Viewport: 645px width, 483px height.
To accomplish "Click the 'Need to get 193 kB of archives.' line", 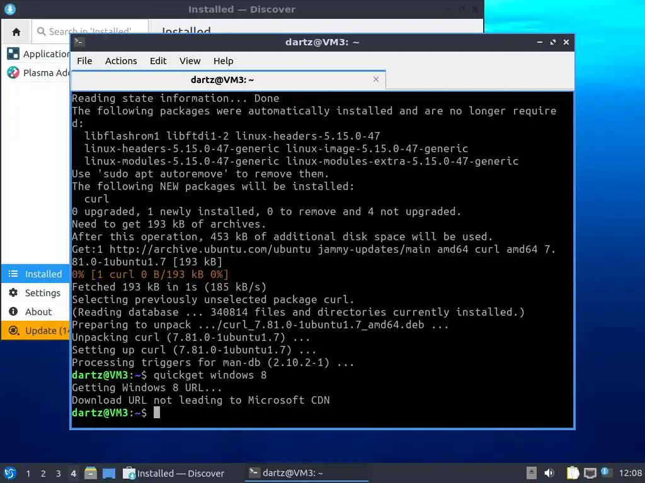I will (x=169, y=224).
